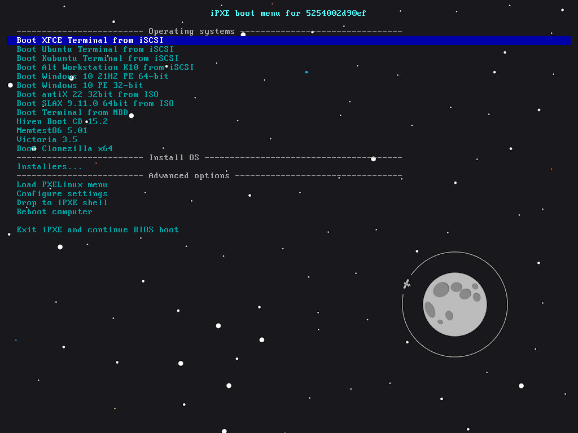
Task: Open Configure settings option
Action: coord(62,194)
